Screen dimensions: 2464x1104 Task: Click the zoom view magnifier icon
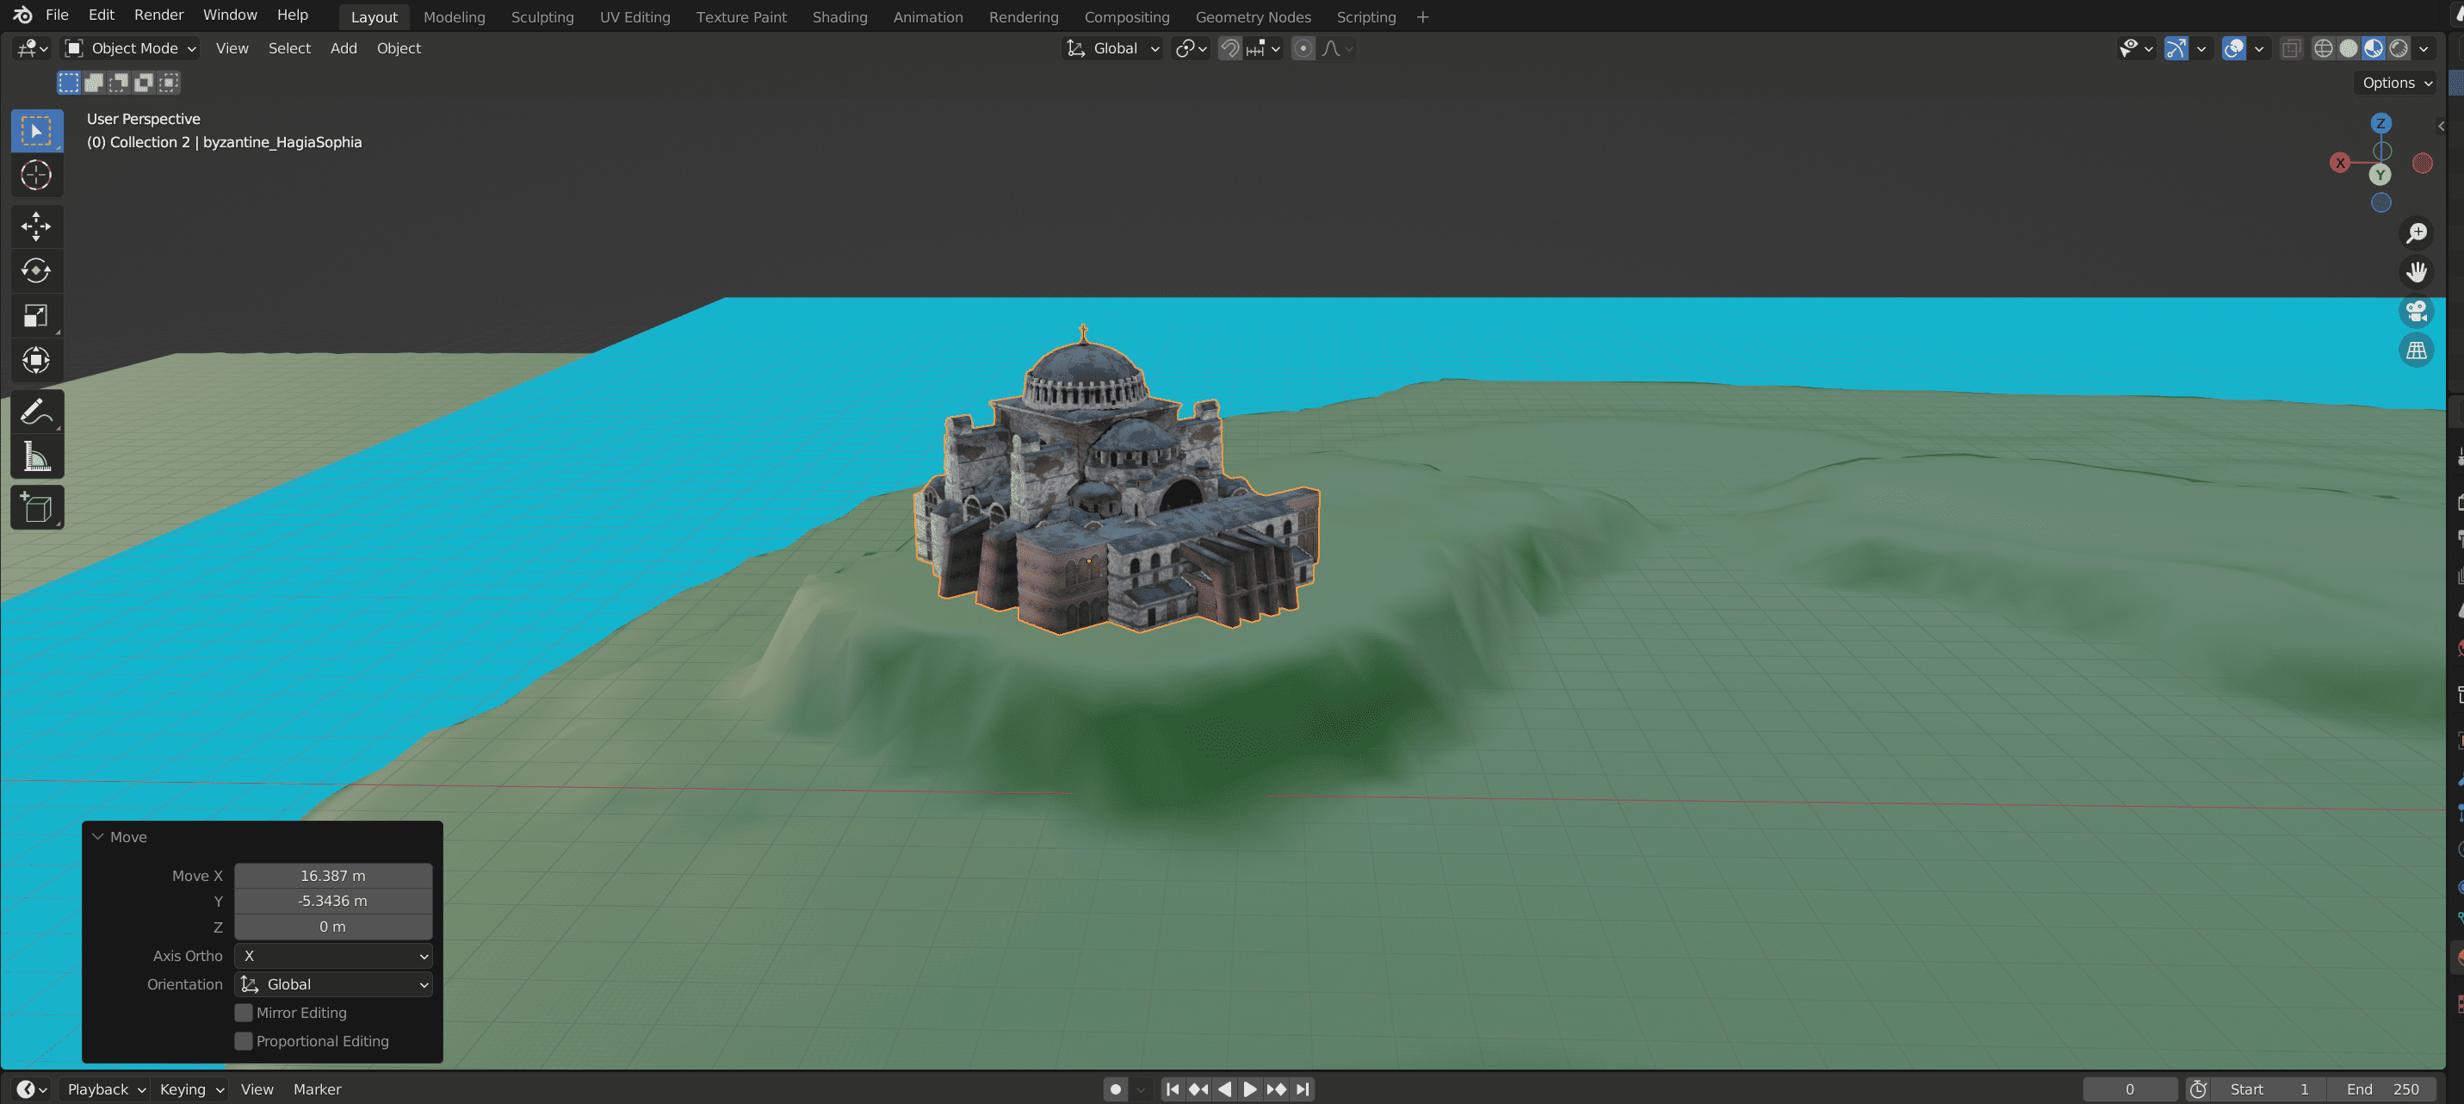2416,233
